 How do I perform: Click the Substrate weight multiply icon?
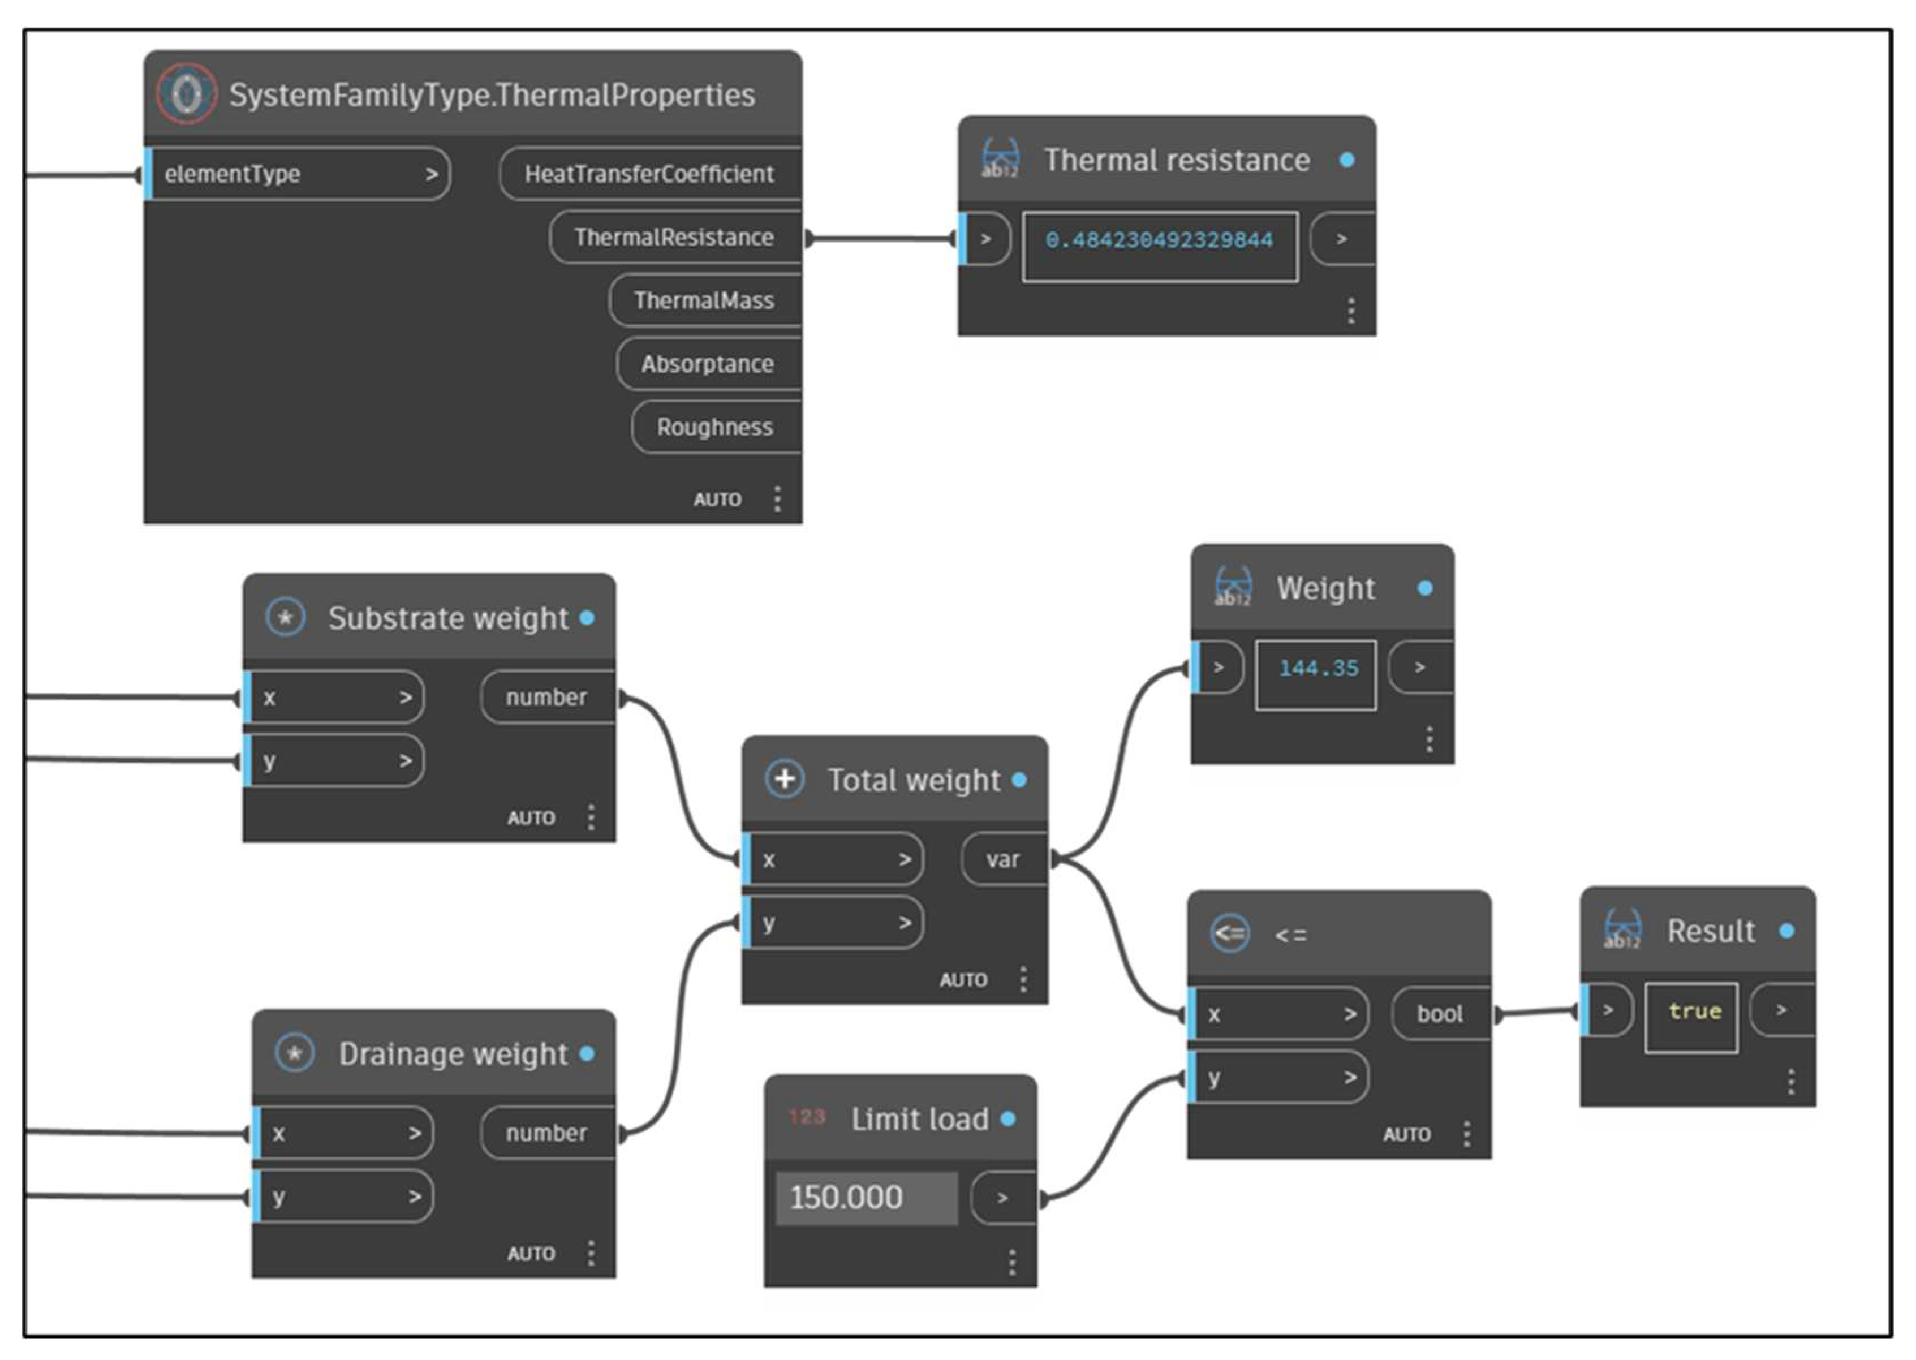pos(285,618)
